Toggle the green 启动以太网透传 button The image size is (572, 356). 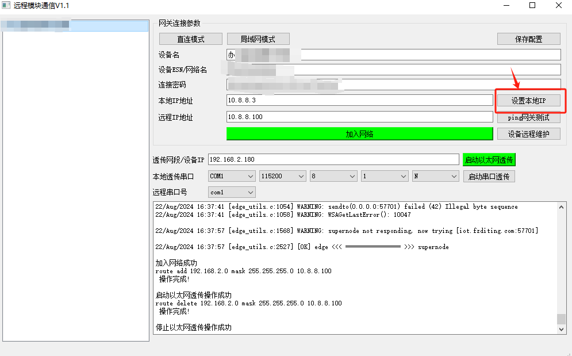pos(489,160)
